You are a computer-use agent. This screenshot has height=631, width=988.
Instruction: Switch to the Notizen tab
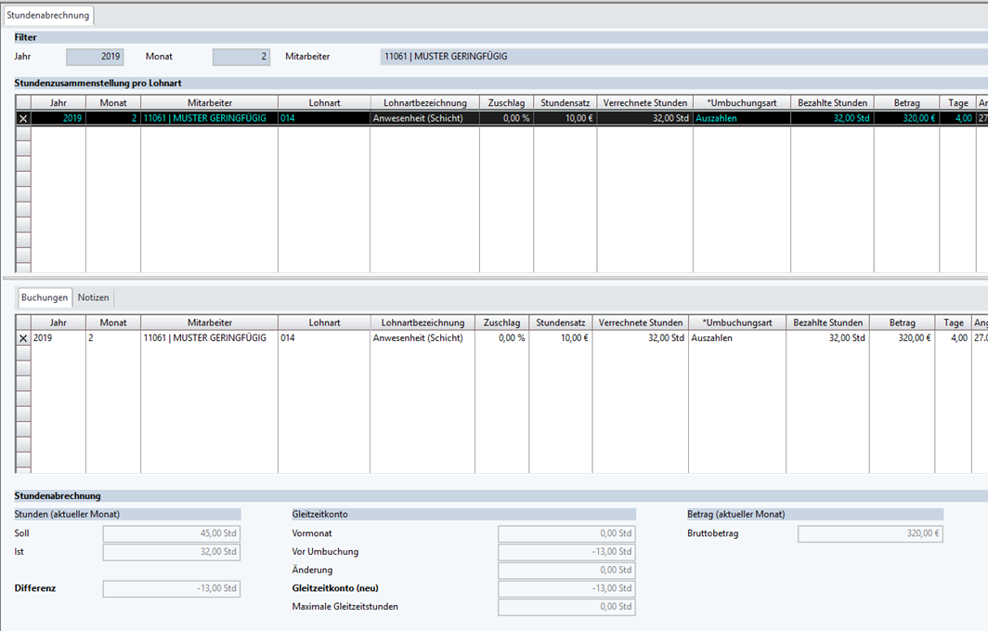pyautogui.click(x=93, y=297)
